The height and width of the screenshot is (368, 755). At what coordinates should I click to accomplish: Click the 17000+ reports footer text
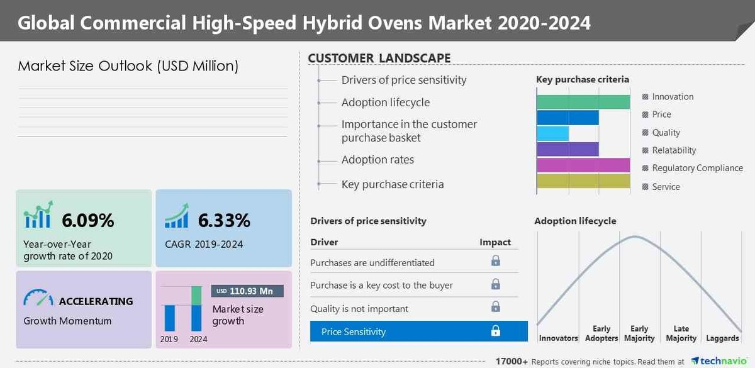(x=589, y=362)
